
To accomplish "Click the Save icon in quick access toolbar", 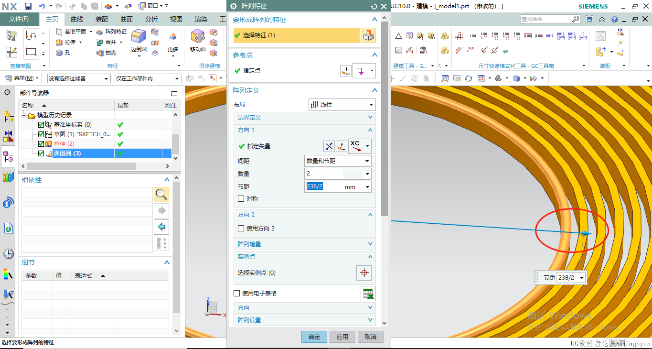I will click(x=28, y=6).
